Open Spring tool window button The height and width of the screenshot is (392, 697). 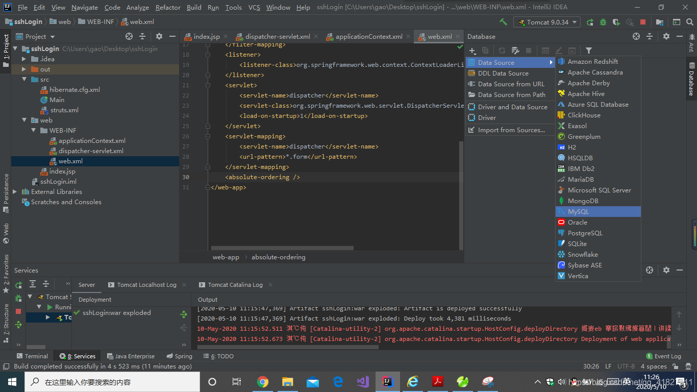180,356
